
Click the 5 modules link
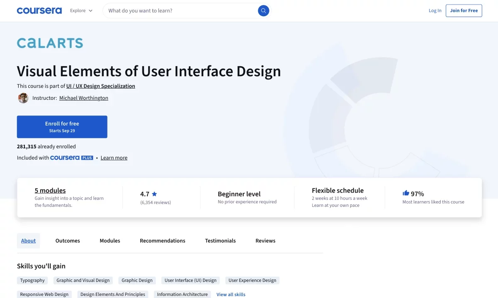click(x=50, y=190)
